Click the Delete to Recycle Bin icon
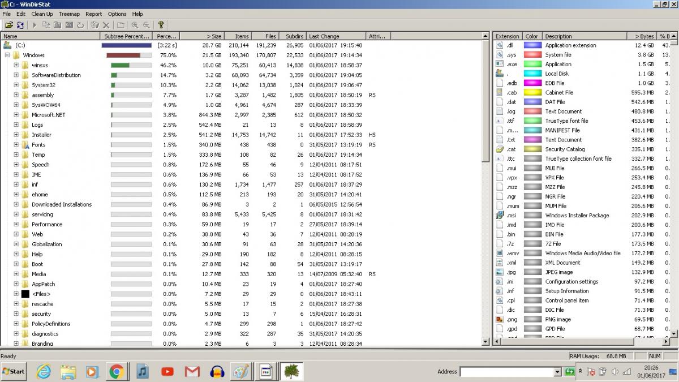Image resolution: width=679 pixels, height=382 pixels. click(94, 25)
